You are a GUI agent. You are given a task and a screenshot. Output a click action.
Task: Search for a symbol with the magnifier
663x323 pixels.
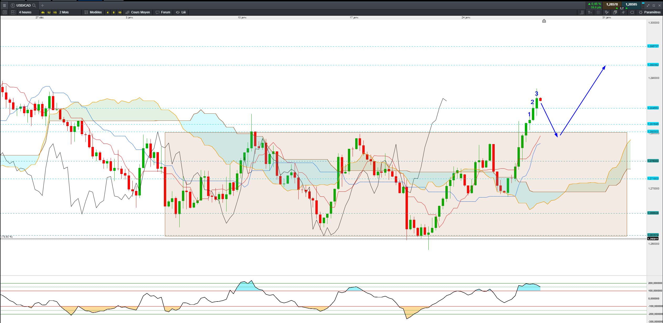[x=34, y=5]
